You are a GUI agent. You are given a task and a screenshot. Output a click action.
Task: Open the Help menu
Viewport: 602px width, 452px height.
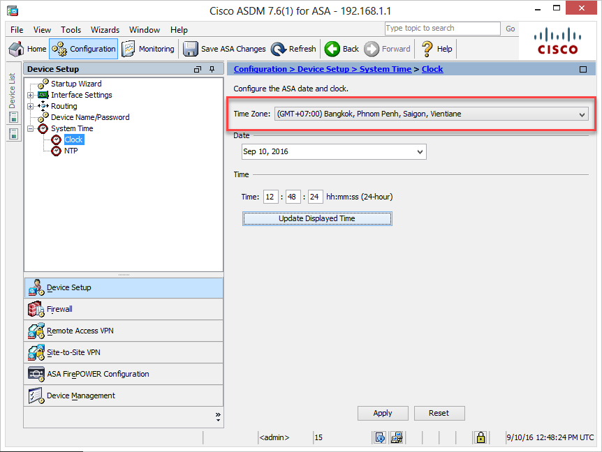[179, 30]
